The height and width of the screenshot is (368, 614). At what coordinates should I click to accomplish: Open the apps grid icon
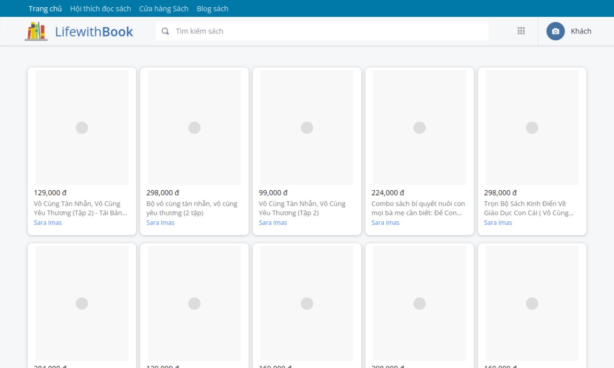521,31
